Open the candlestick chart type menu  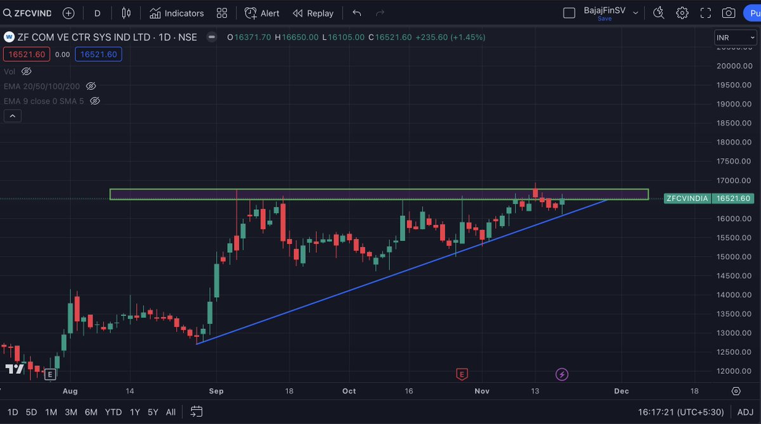(127, 13)
